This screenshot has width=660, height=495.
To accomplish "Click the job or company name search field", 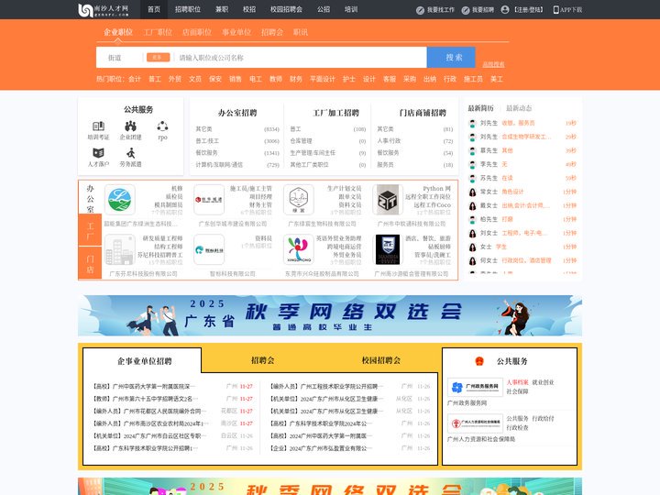I will coord(301,58).
